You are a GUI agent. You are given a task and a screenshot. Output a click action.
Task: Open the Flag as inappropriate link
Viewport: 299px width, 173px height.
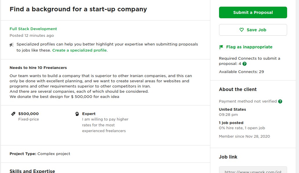pyautogui.click(x=249, y=47)
